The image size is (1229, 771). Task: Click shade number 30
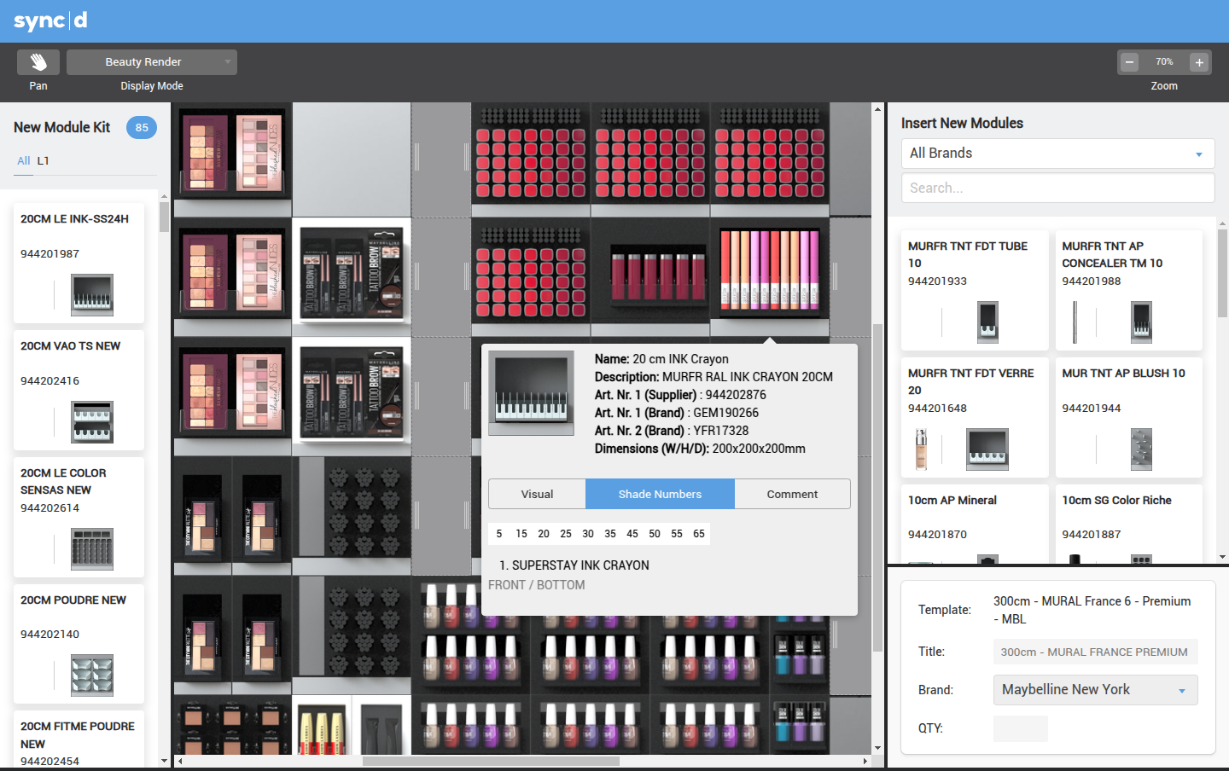[x=588, y=534]
